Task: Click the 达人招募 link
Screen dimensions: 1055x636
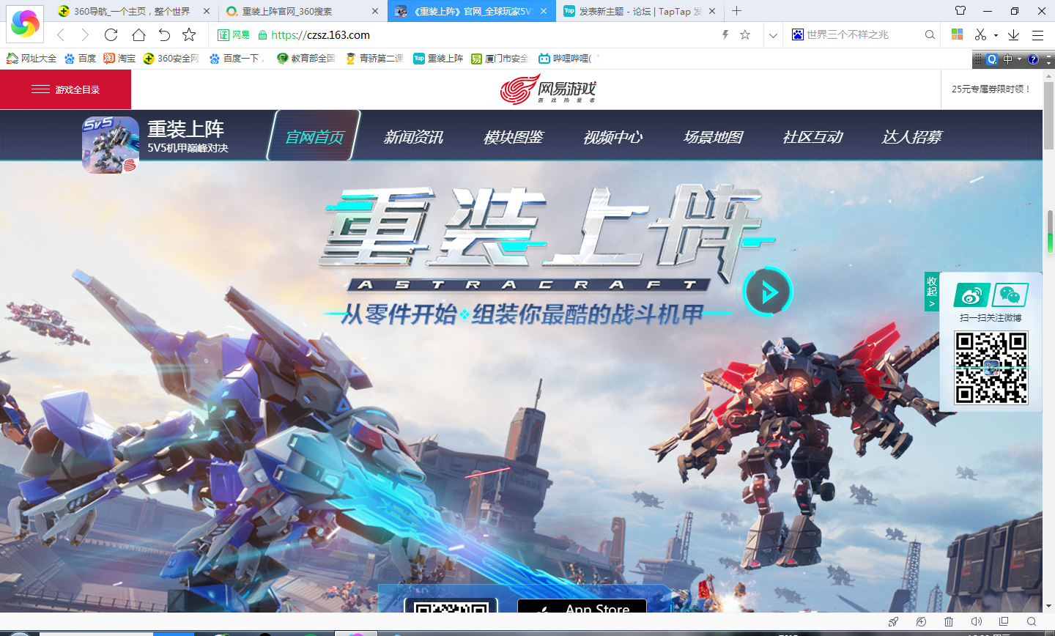Action: coord(912,137)
